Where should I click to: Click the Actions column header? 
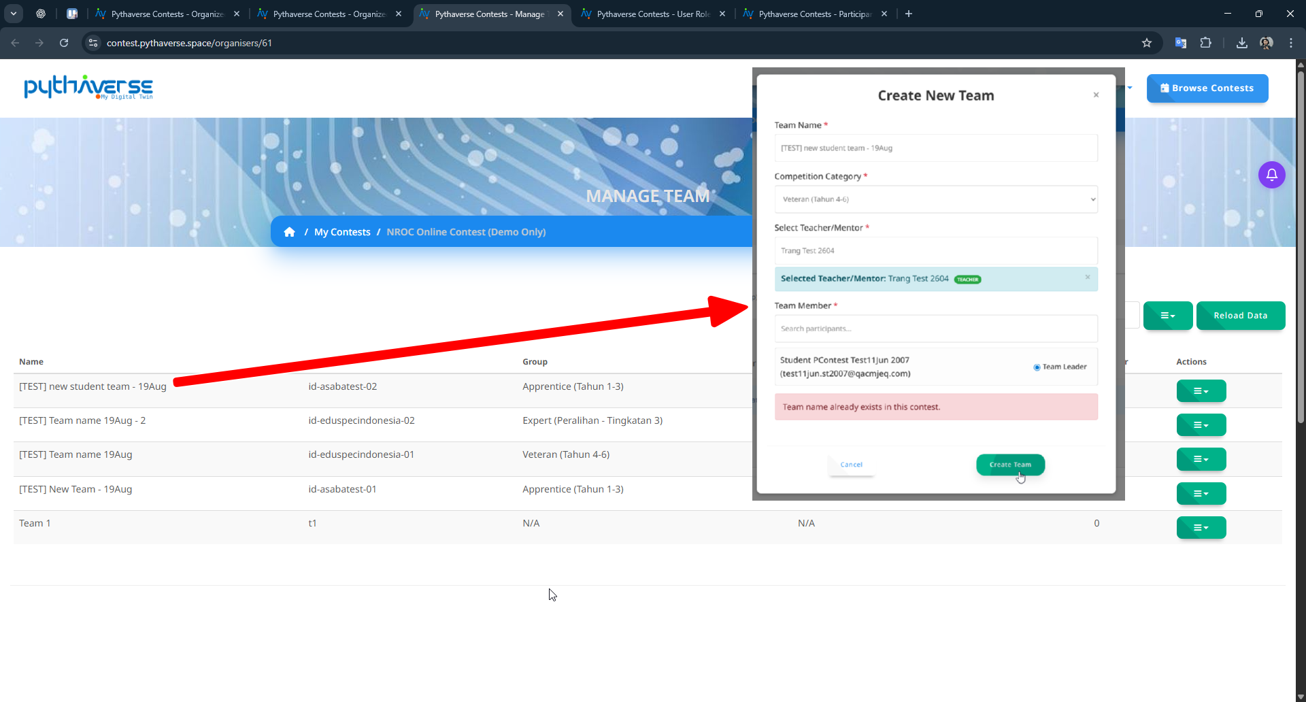click(1191, 362)
